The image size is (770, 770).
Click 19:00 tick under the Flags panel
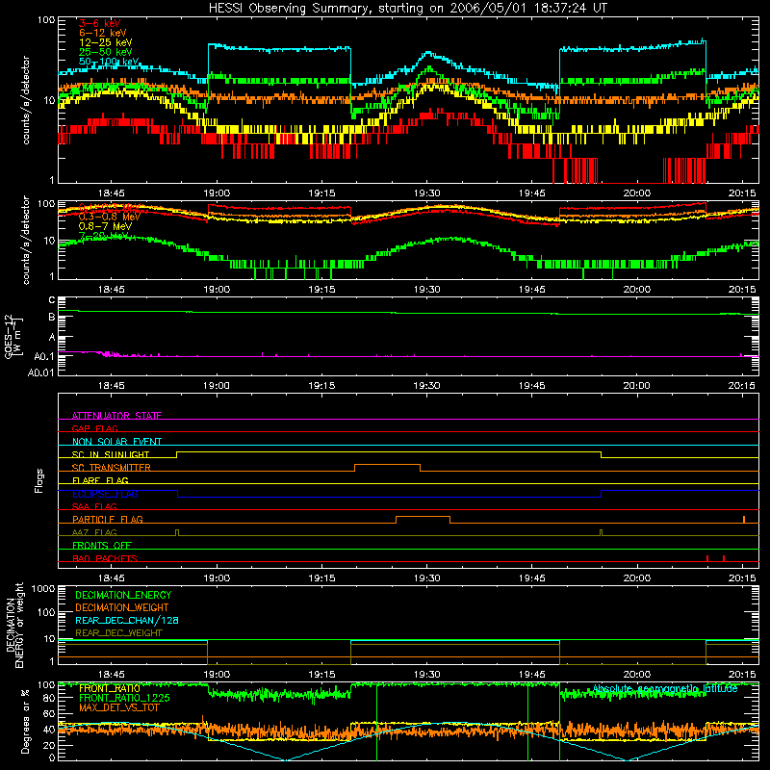point(217,578)
